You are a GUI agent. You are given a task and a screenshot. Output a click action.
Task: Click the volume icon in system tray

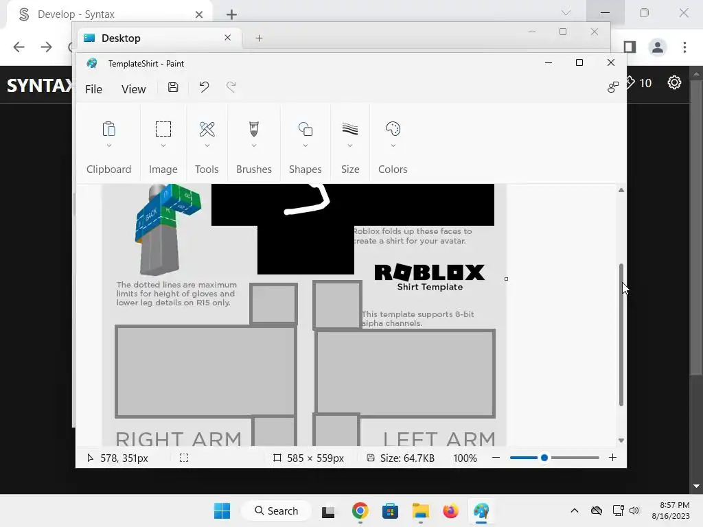tap(634, 511)
